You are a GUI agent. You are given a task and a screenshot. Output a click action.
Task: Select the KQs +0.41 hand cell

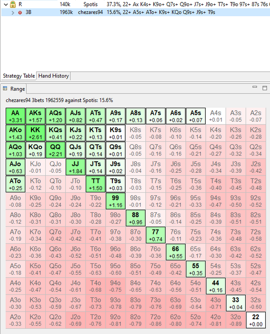55,133
